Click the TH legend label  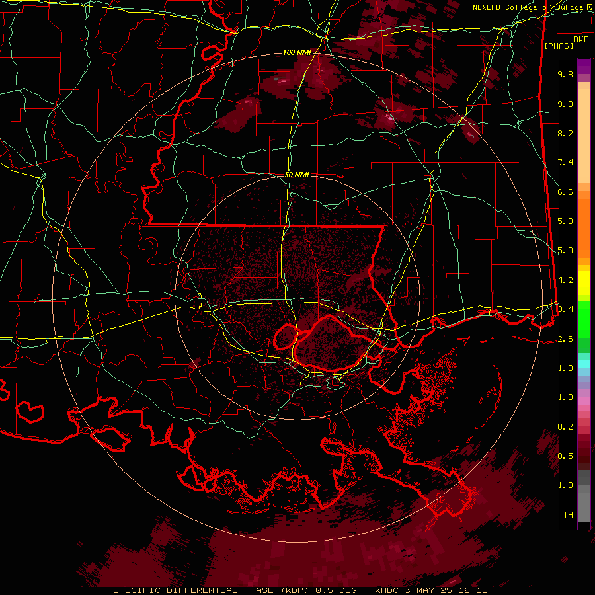click(568, 515)
